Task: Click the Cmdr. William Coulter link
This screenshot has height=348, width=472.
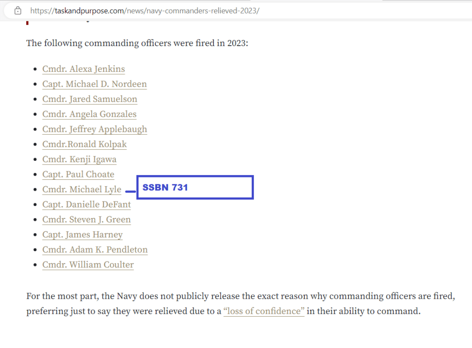Action: 88,265
